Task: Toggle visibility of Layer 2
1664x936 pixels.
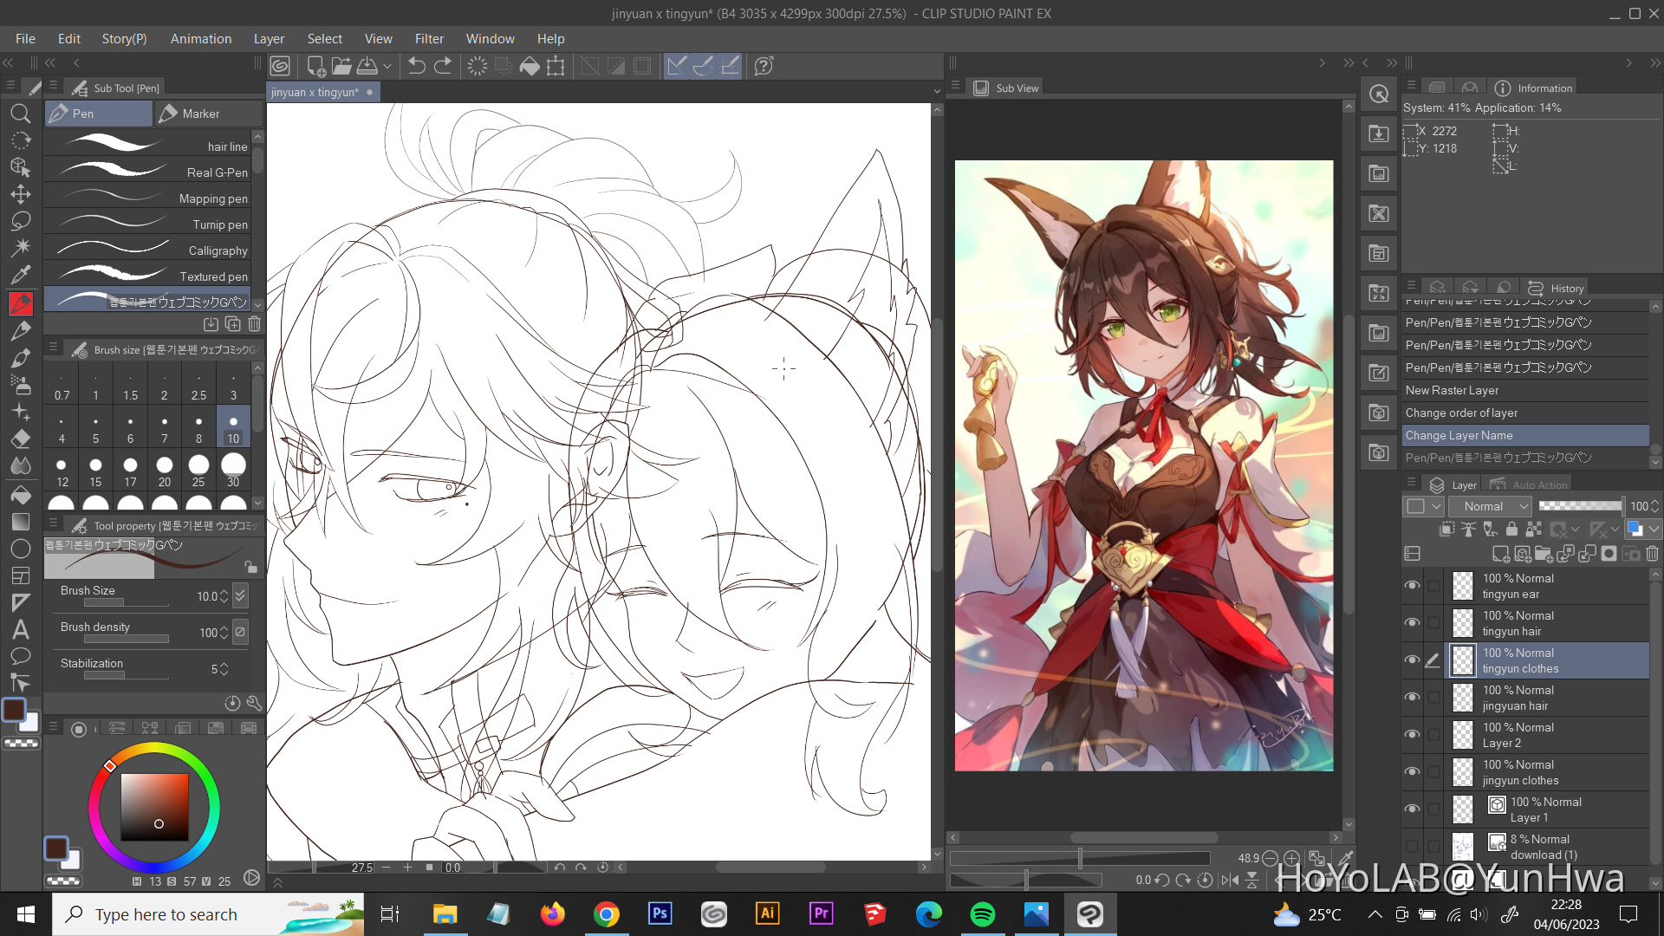Action: coord(1412,734)
